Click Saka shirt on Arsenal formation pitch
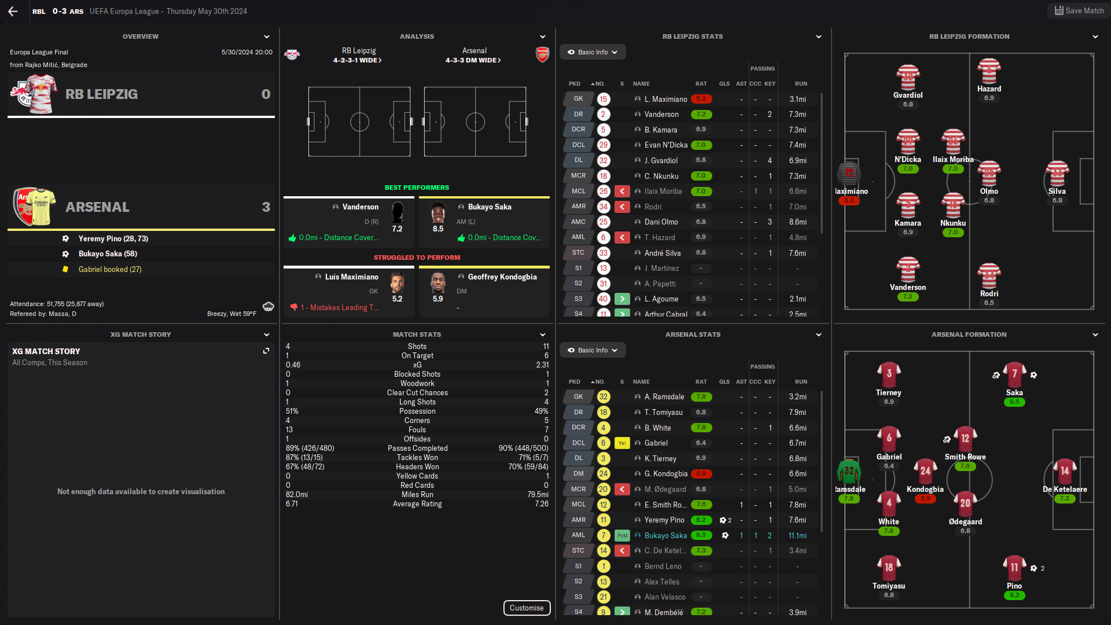Screen dimensions: 1111x625 (1014, 374)
